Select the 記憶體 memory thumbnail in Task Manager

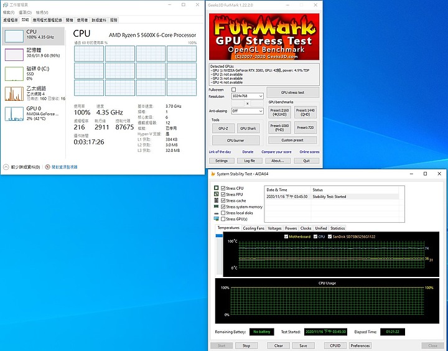click(14, 55)
